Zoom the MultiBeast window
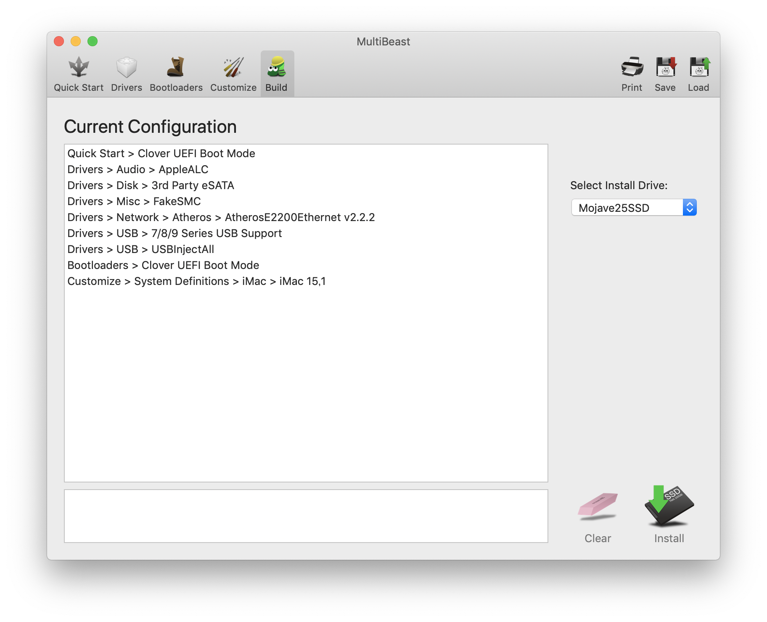The height and width of the screenshot is (622, 767). tap(93, 41)
